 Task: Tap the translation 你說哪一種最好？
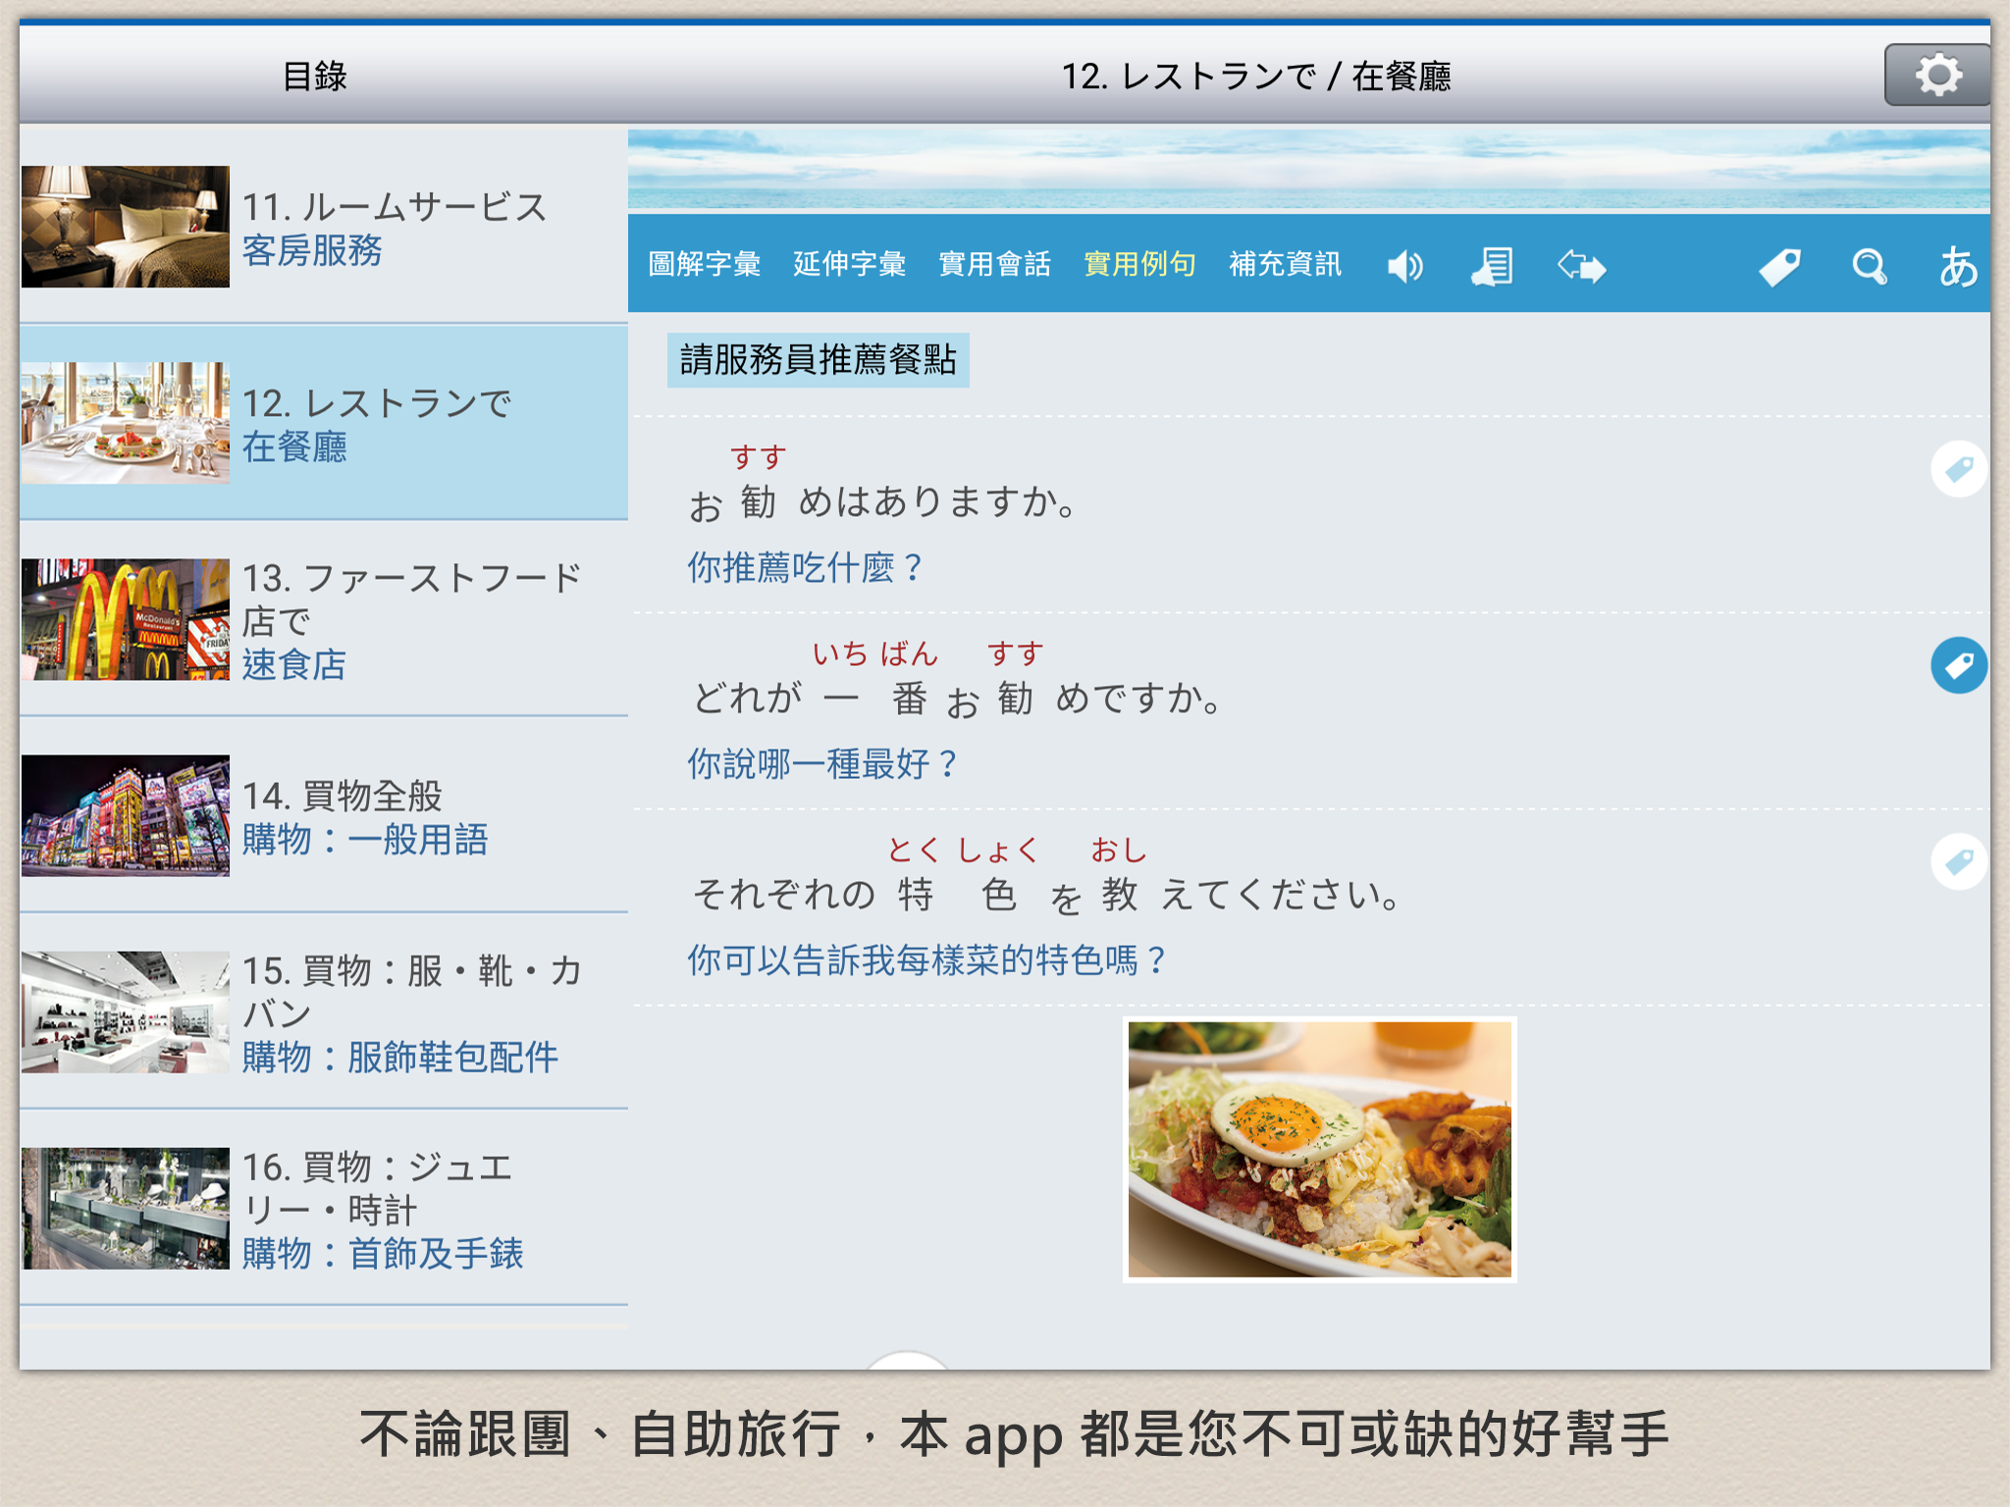[822, 763]
